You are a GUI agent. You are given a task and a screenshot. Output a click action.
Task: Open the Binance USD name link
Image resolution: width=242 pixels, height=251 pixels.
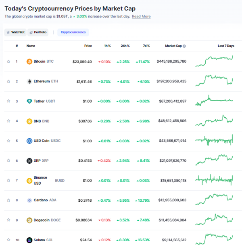pyautogui.click(x=49, y=180)
